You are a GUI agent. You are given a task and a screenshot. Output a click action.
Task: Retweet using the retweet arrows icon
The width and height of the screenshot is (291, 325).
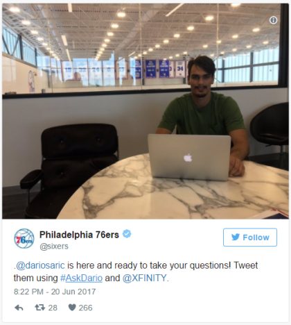coord(39,308)
